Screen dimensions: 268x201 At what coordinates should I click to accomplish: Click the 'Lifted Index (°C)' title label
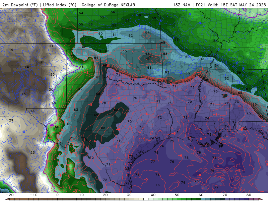click(60, 5)
